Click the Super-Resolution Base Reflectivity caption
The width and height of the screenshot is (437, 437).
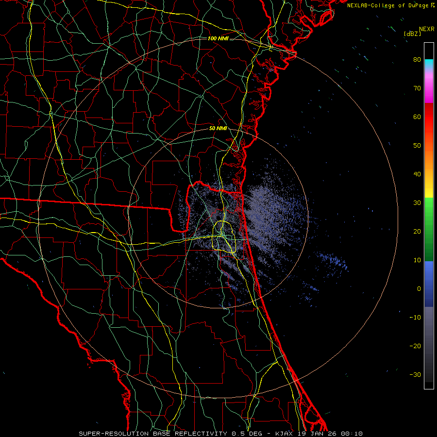(221, 434)
